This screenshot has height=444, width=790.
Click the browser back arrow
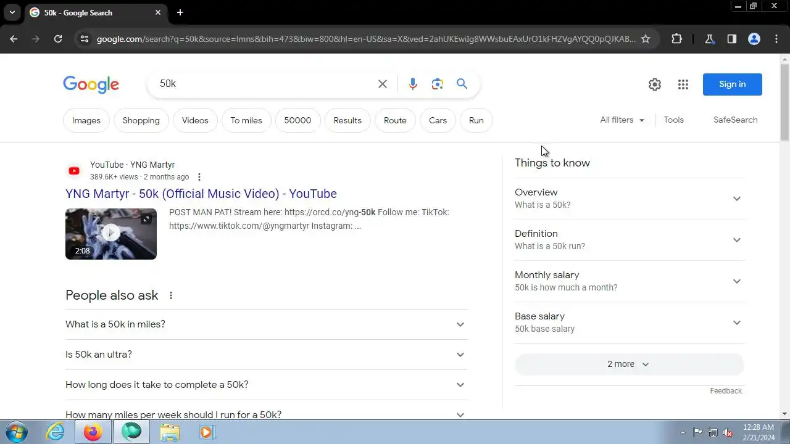(14, 39)
